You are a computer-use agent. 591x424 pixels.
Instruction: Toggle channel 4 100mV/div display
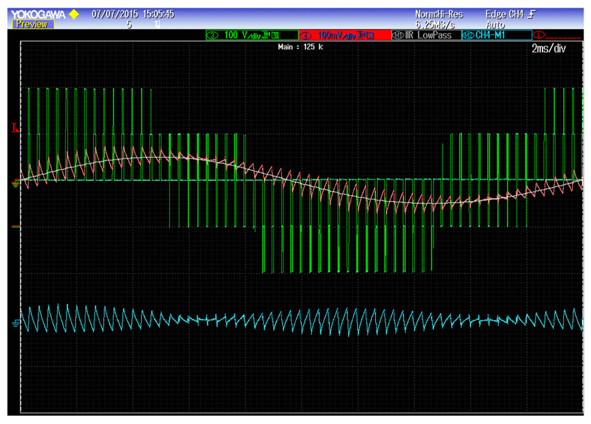coord(345,36)
